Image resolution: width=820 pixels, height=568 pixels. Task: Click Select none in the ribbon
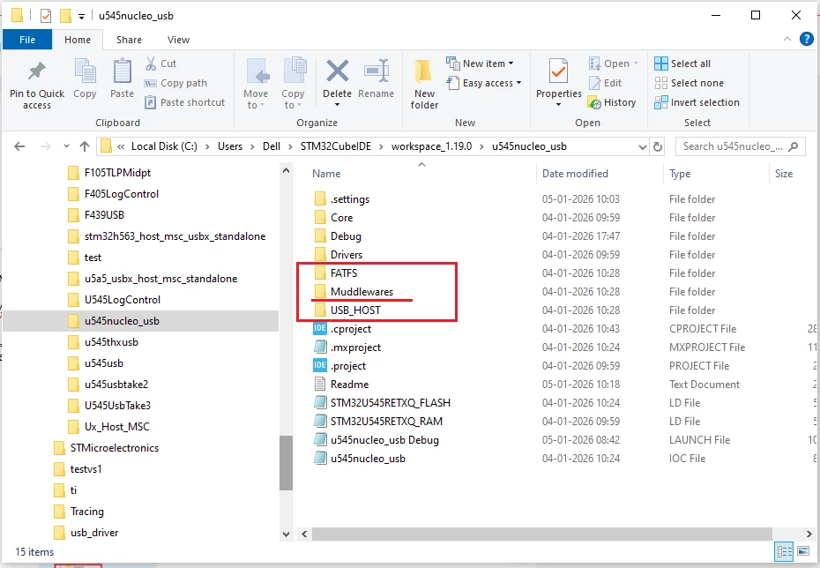click(690, 83)
